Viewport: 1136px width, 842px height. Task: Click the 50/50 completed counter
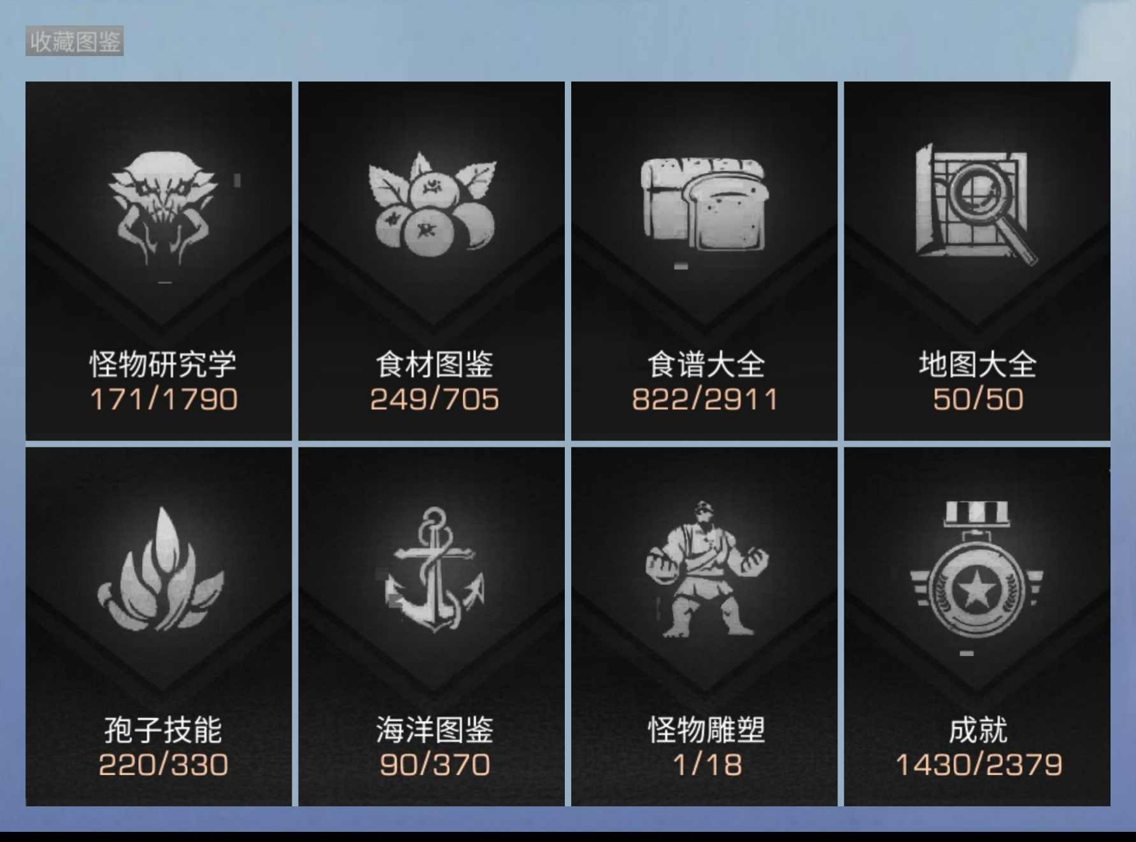[978, 400]
